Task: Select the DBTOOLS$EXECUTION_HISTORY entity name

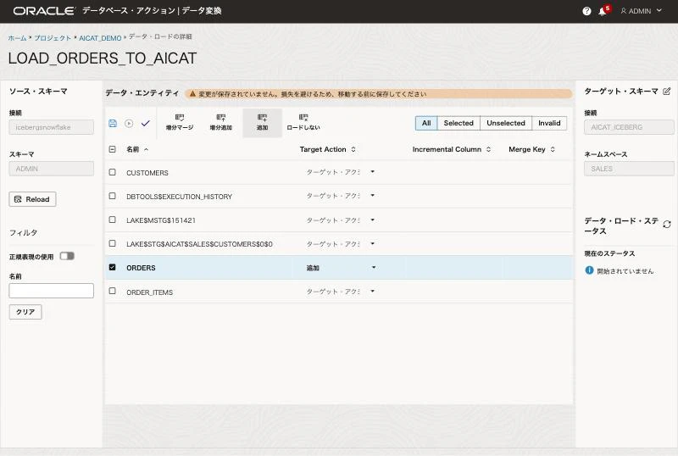Action: pyautogui.click(x=180, y=197)
